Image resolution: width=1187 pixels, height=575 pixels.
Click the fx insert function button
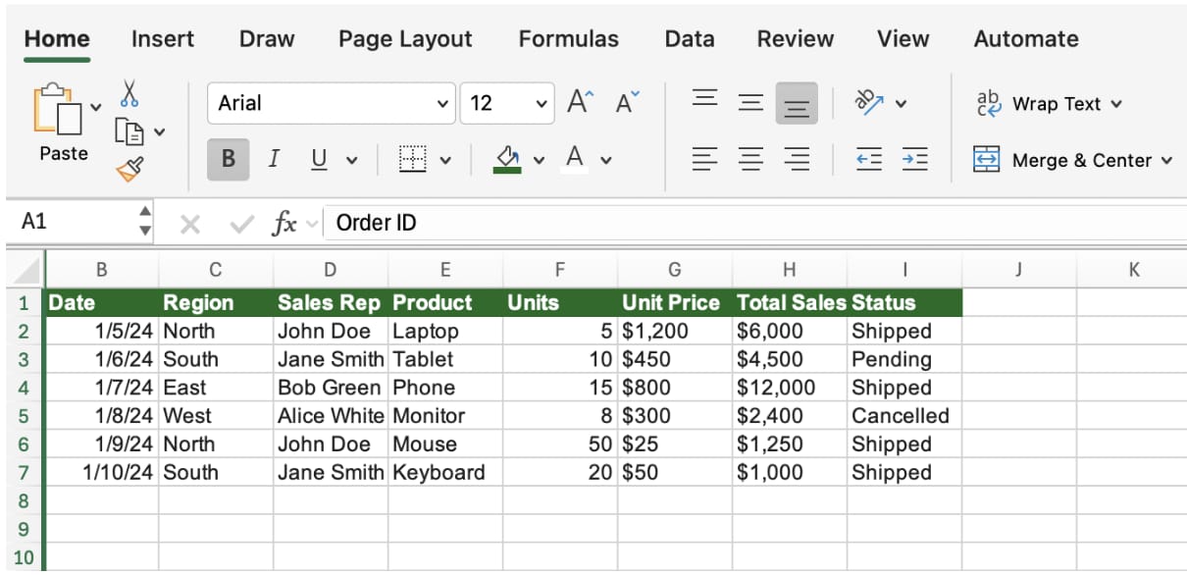click(284, 222)
